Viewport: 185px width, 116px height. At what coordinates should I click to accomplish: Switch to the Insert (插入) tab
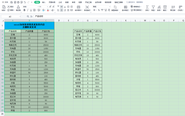[x=44, y=2]
